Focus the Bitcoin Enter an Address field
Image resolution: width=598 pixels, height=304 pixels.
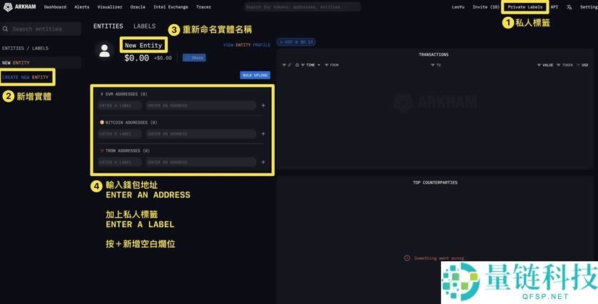201,134
